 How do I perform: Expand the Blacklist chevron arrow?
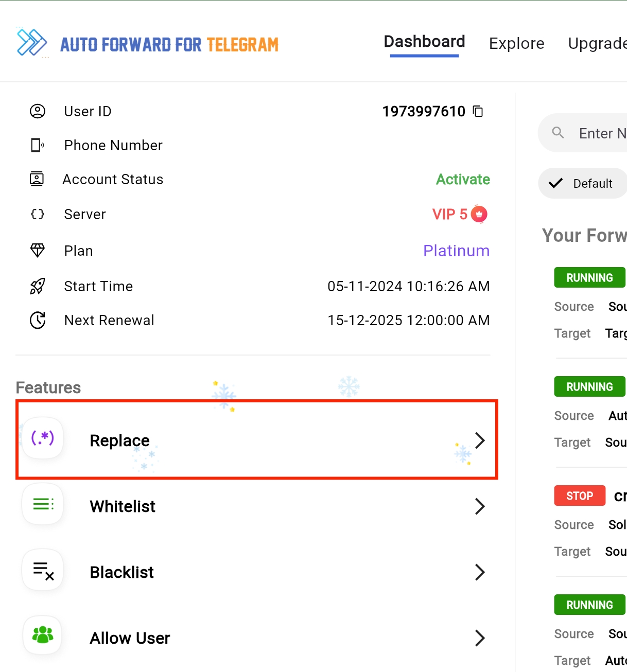tap(480, 572)
